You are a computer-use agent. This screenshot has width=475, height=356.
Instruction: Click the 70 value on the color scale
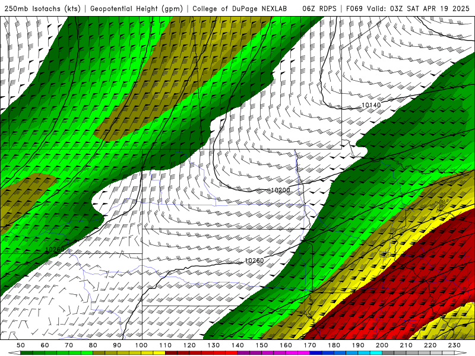point(69,345)
